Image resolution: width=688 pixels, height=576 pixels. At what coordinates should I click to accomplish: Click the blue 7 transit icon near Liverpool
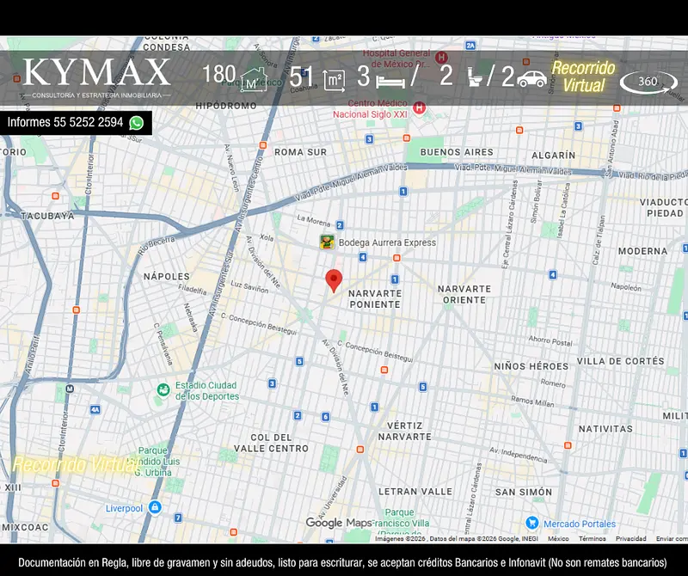click(178, 518)
